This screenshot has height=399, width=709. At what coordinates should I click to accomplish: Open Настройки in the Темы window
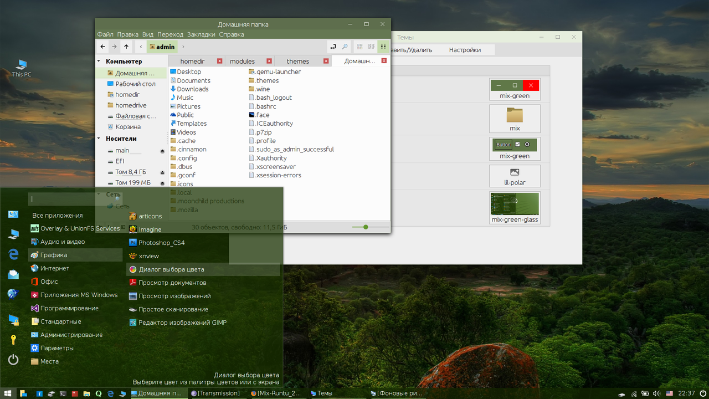click(x=465, y=50)
